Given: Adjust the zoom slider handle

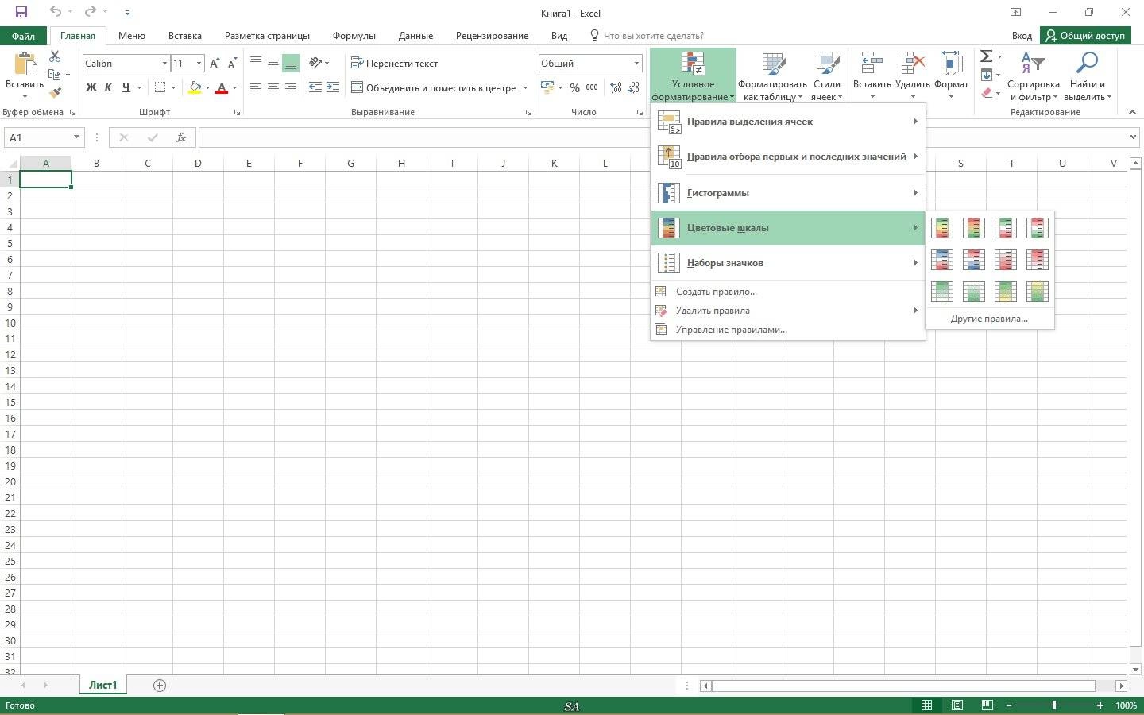Looking at the screenshot, I should point(1054,705).
